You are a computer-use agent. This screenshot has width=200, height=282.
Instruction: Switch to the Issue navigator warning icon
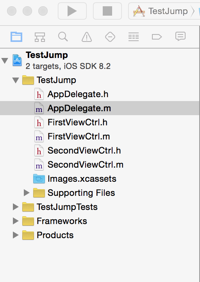(x=87, y=37)
